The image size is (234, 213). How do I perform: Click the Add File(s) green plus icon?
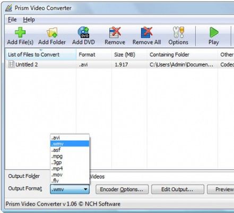click(20, 32)
